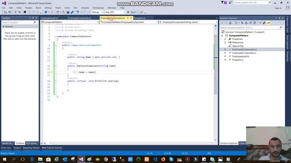Expand the References node in Solution Explorer
The height and width of the screenshot is (163, 291).
[226, 43]
